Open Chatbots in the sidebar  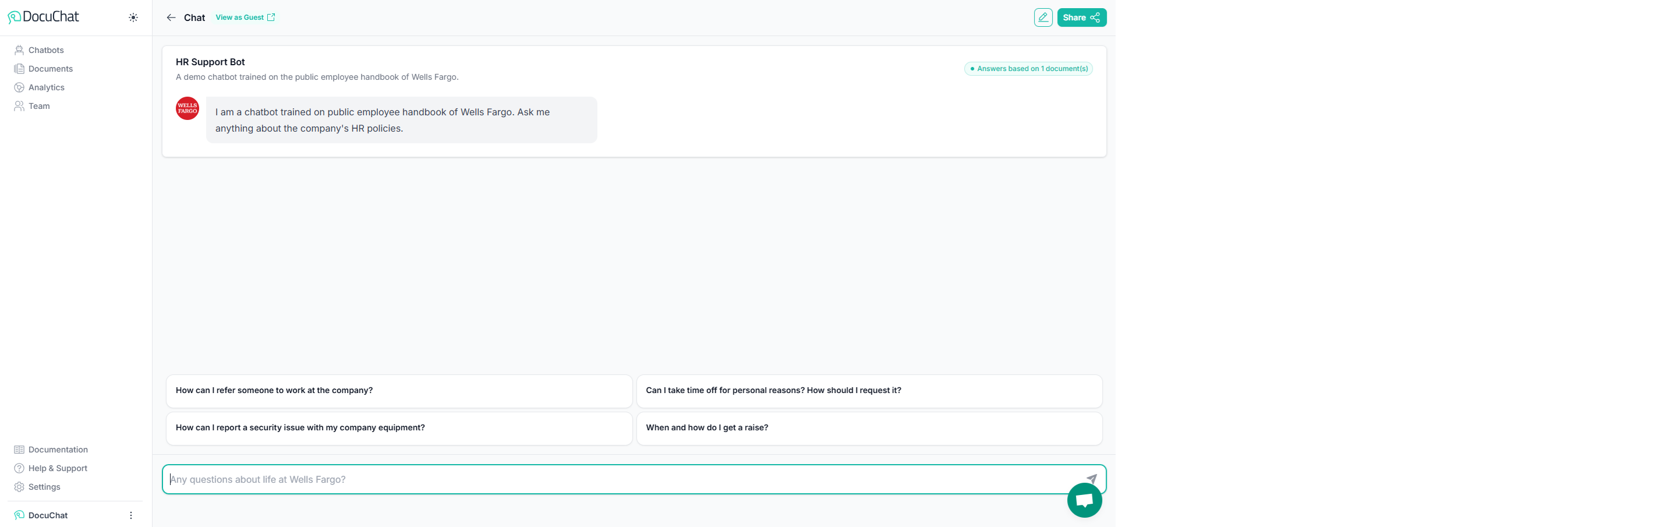click(x=45, y=50)
